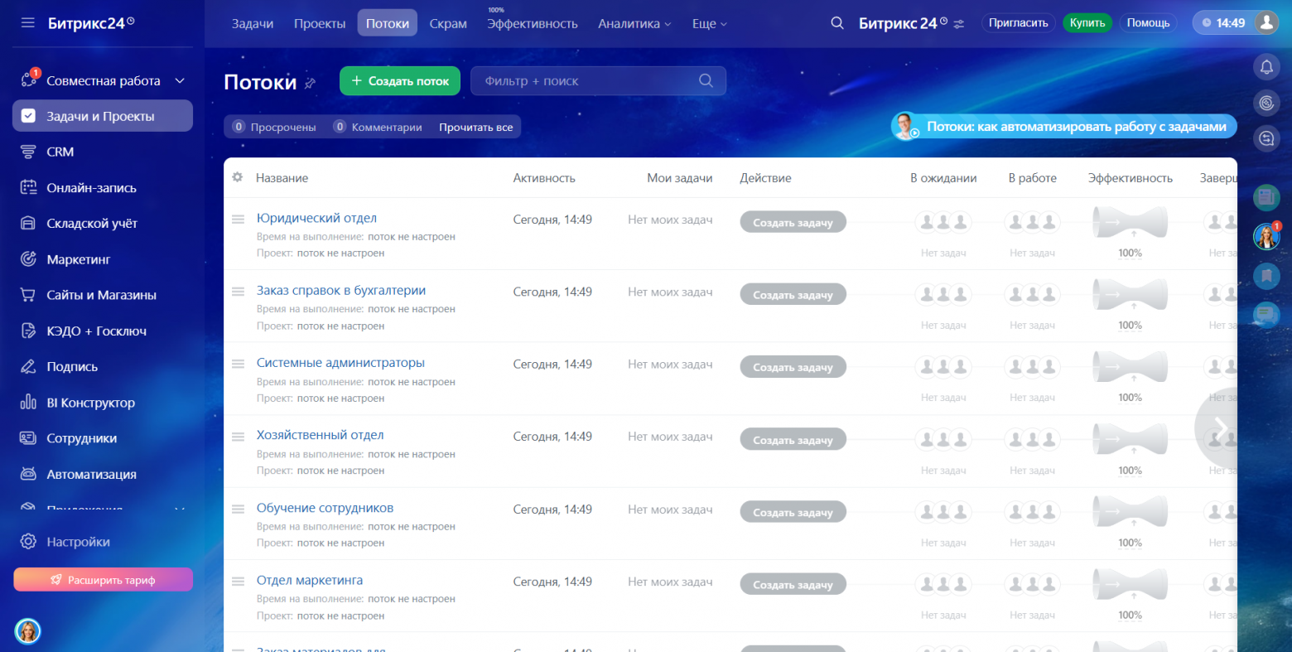The image size is (1292, 652).
Task: Click Прочитать все
Action: (476, 127)
